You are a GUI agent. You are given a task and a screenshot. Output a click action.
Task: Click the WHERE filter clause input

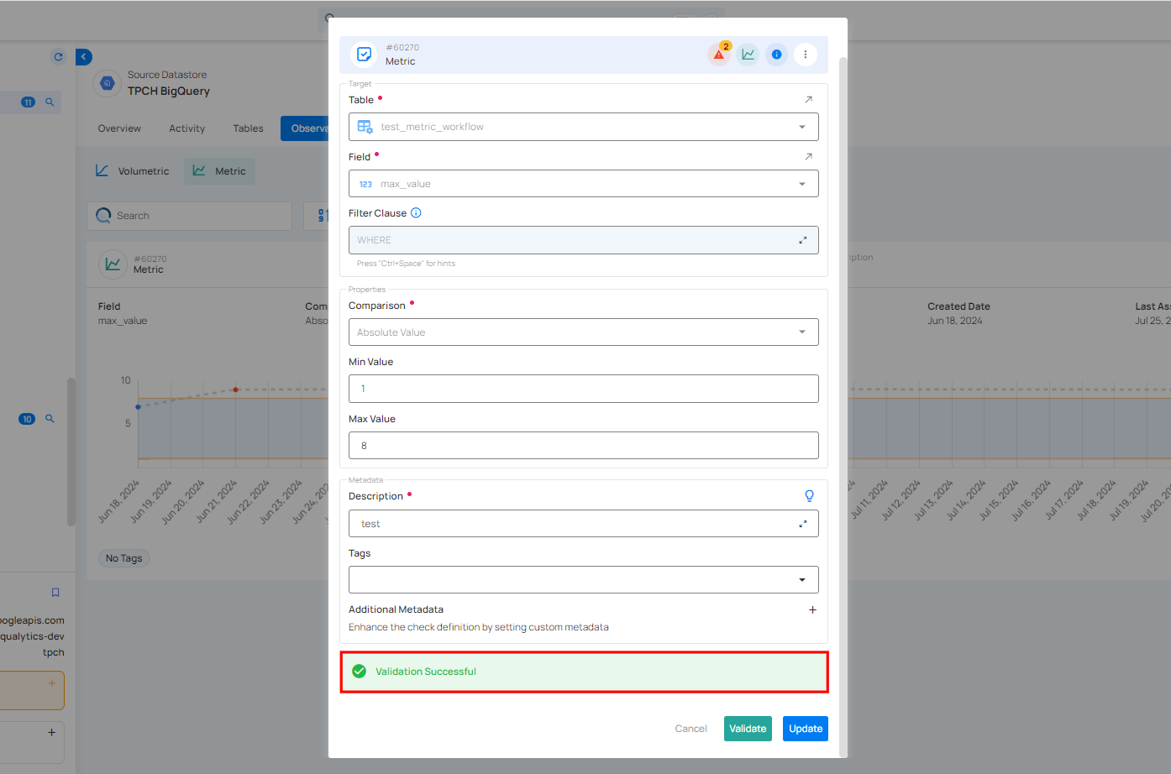(584, 240)
